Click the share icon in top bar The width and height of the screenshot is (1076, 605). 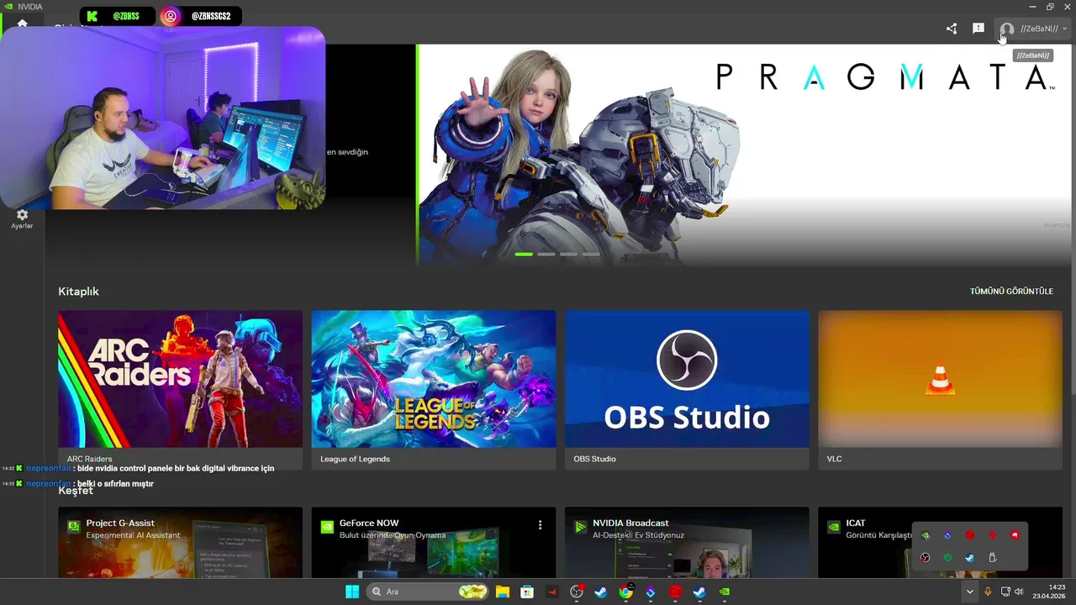coord(952,29)
